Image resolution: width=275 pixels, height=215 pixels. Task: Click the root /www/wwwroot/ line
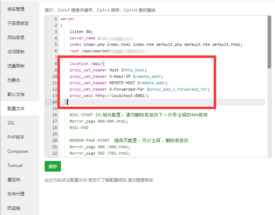(109, 51)
